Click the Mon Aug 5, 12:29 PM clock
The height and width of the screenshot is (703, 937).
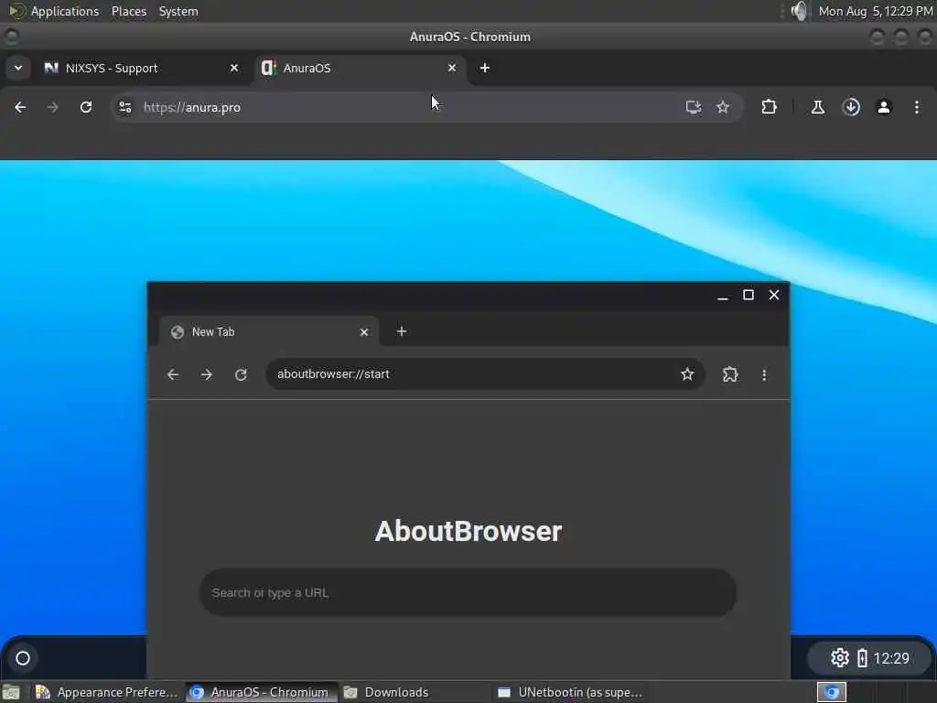tap(876, 11)
